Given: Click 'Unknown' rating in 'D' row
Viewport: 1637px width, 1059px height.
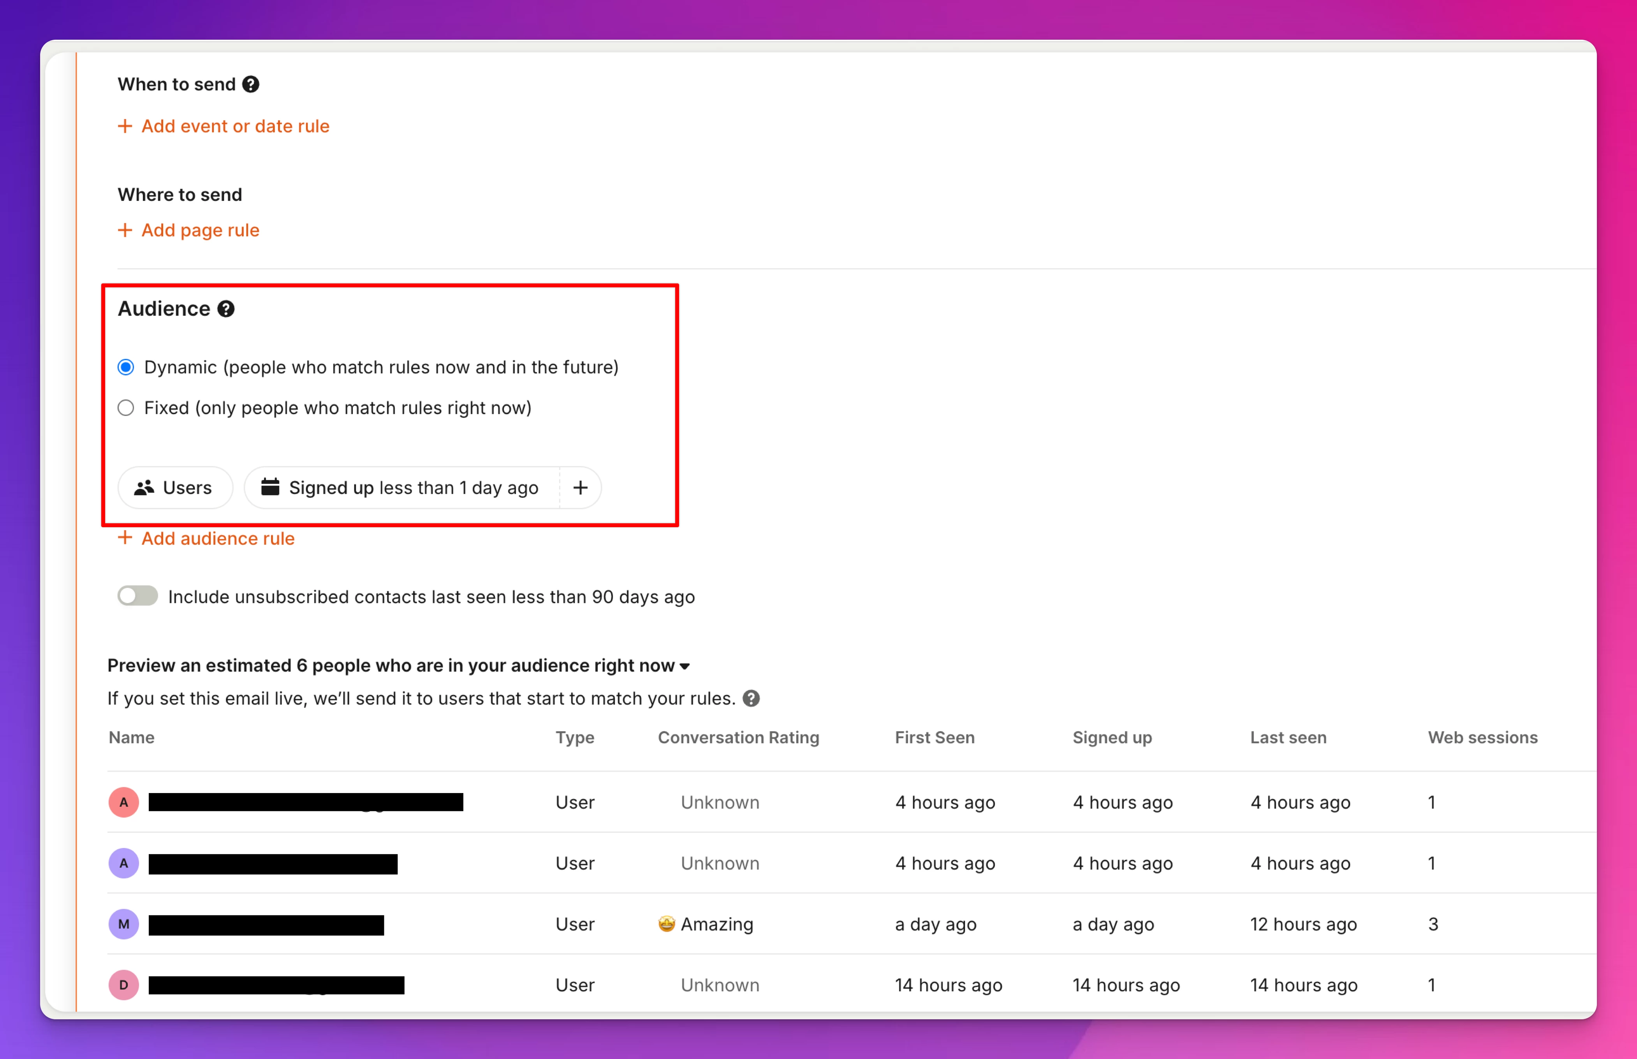Looking at the screenshot, I should [x=720, y=985].
